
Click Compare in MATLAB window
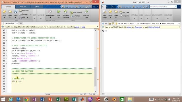tap(124, 16)
